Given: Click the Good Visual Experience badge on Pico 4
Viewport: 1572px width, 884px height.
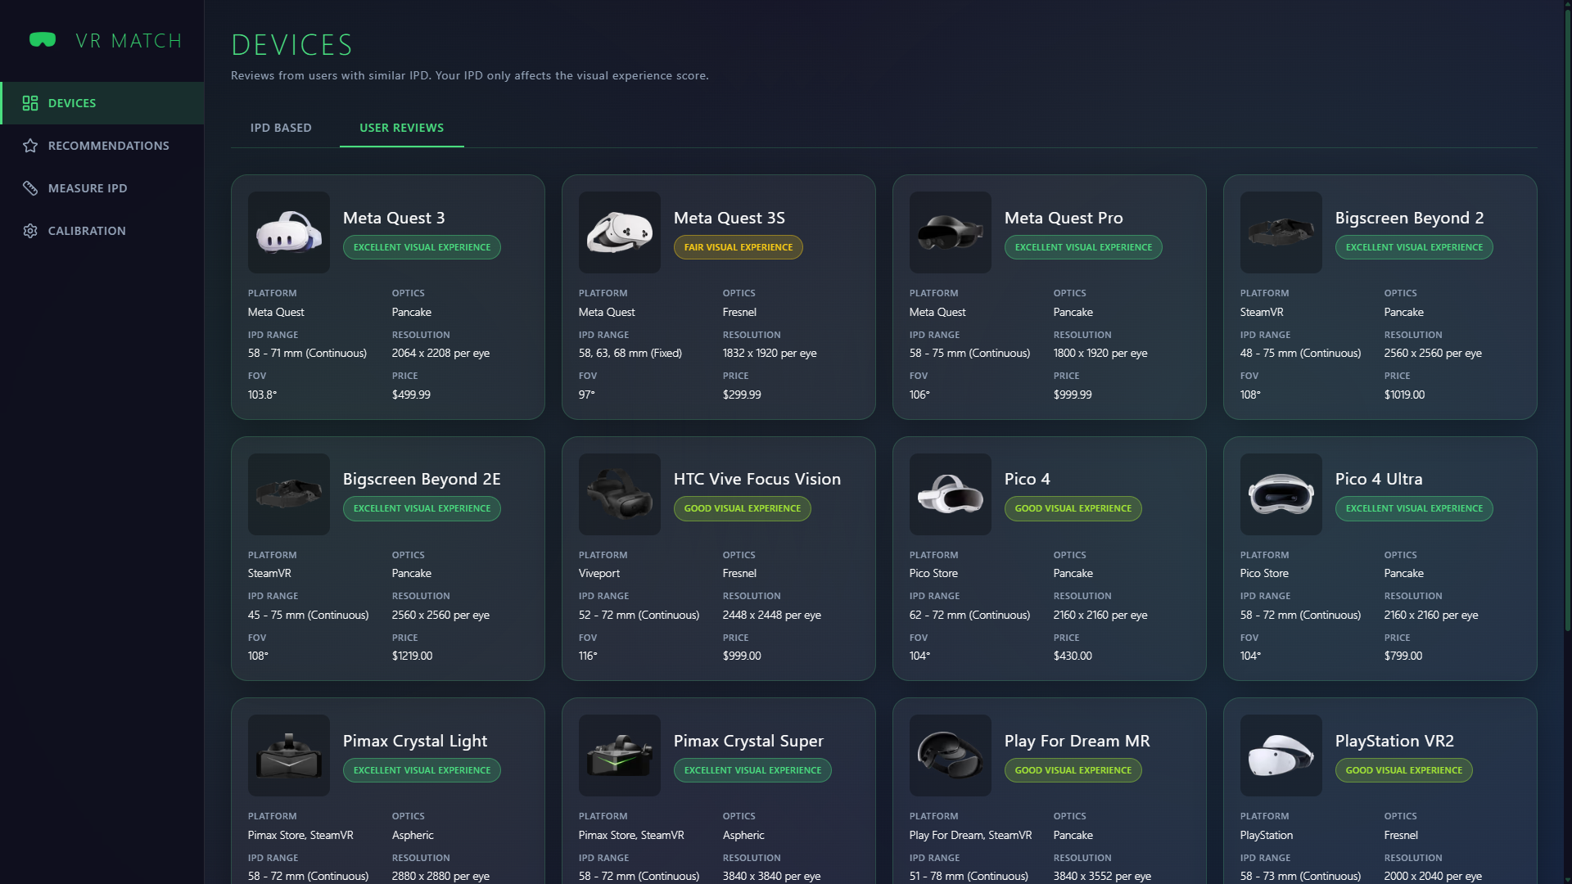Looking at the screenshot, I should click(x=1073, y=508).
